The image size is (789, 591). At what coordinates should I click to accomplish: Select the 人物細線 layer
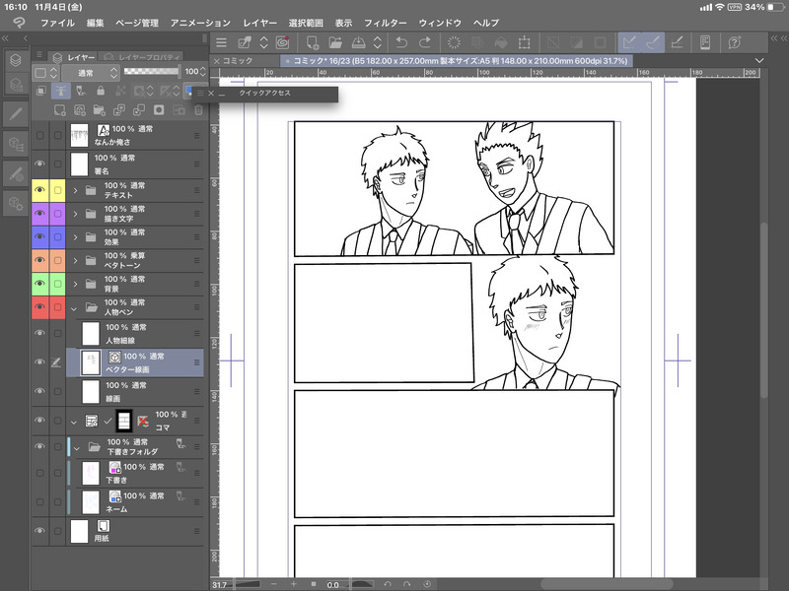pyautogui.click(x=135, y=334)
